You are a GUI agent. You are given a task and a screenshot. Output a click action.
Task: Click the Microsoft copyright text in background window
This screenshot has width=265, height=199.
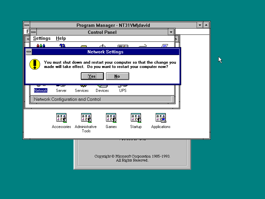click(x=132, y=158)
